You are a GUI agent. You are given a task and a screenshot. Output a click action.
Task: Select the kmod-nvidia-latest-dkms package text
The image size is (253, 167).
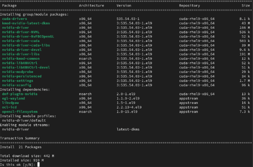[x=26, y=23]
